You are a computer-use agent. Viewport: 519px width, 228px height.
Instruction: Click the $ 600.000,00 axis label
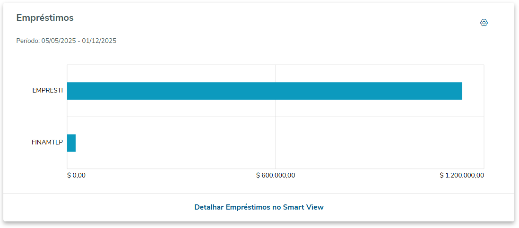276,176
